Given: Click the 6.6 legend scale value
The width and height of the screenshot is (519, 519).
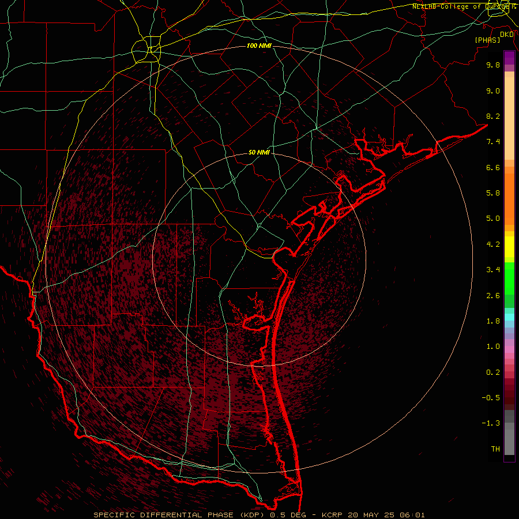Looking at the screenshot, I should pos(493,167).
